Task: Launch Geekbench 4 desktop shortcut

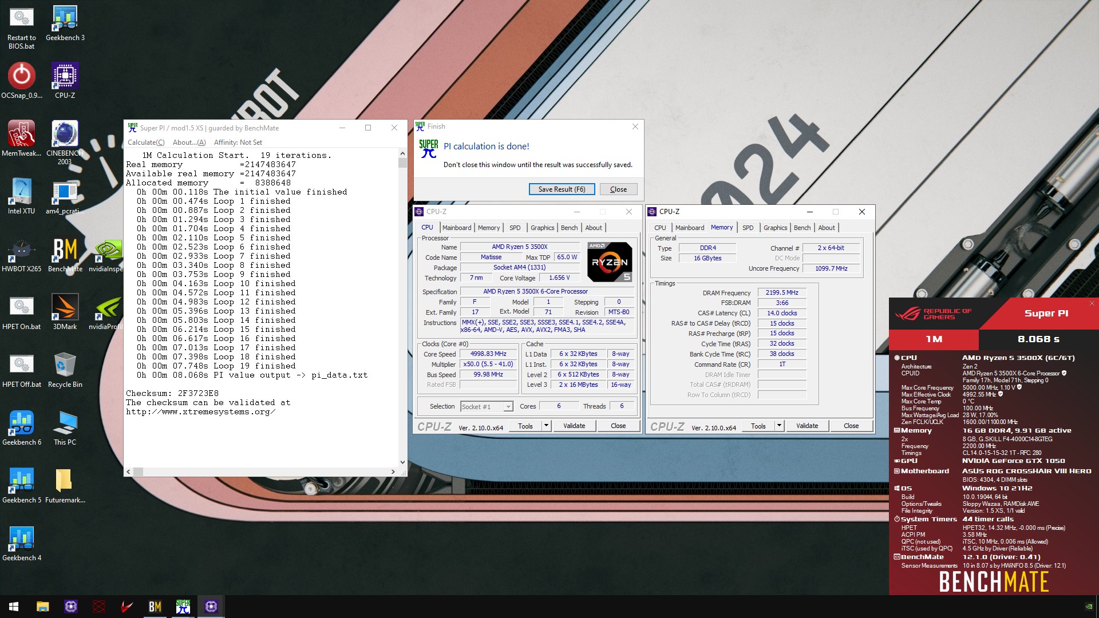Action: [21, 544]
